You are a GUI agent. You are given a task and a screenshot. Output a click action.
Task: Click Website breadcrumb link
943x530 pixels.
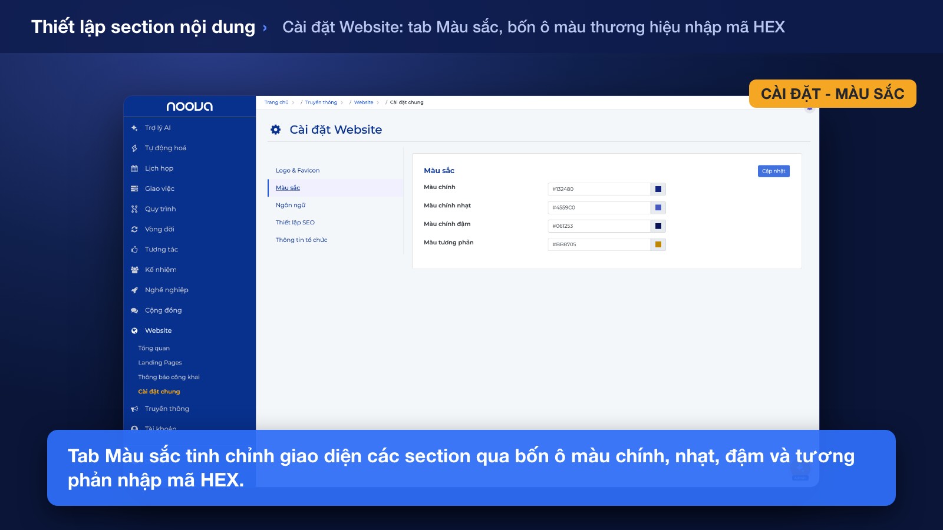click(364, 102)
